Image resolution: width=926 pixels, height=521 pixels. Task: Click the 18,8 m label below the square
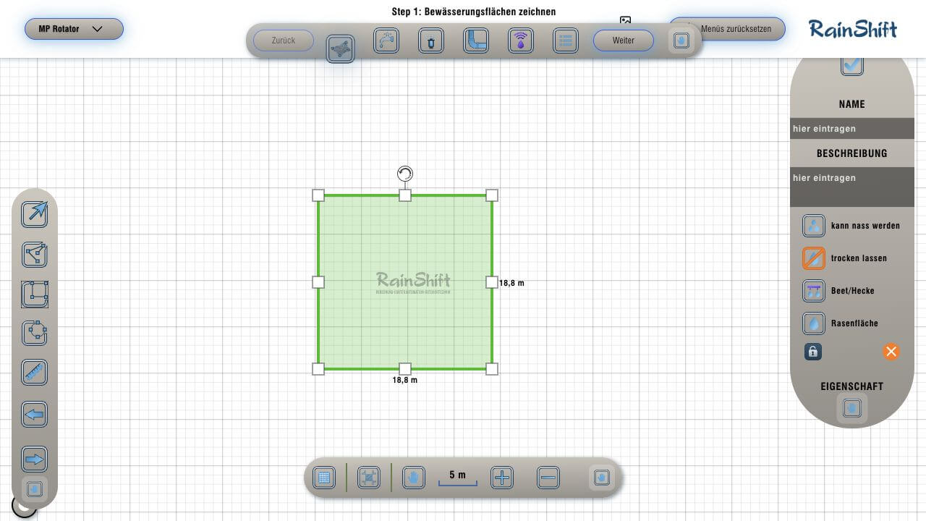pyautogui.click(x=405, y=380)
